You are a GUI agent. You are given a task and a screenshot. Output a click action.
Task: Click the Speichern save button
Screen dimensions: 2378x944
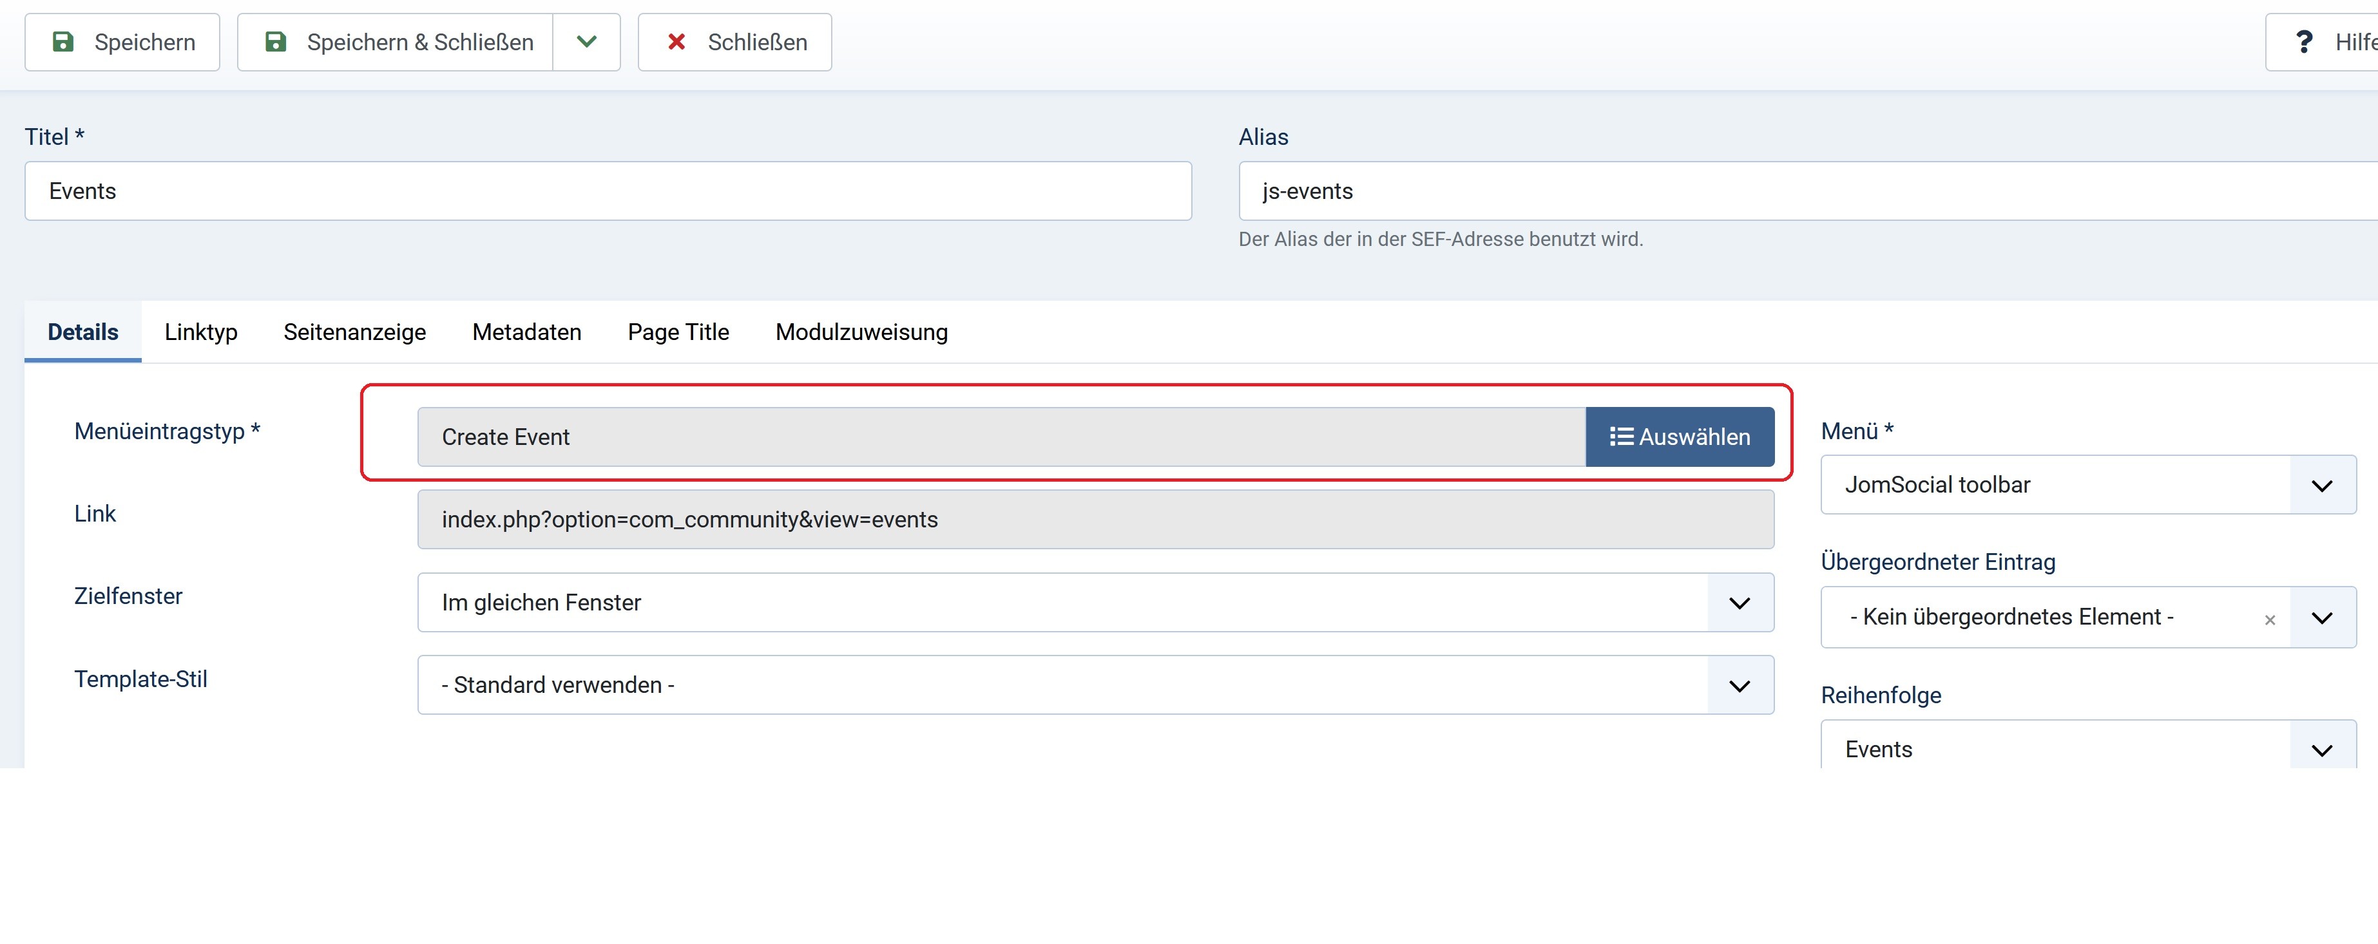[122, 42]
